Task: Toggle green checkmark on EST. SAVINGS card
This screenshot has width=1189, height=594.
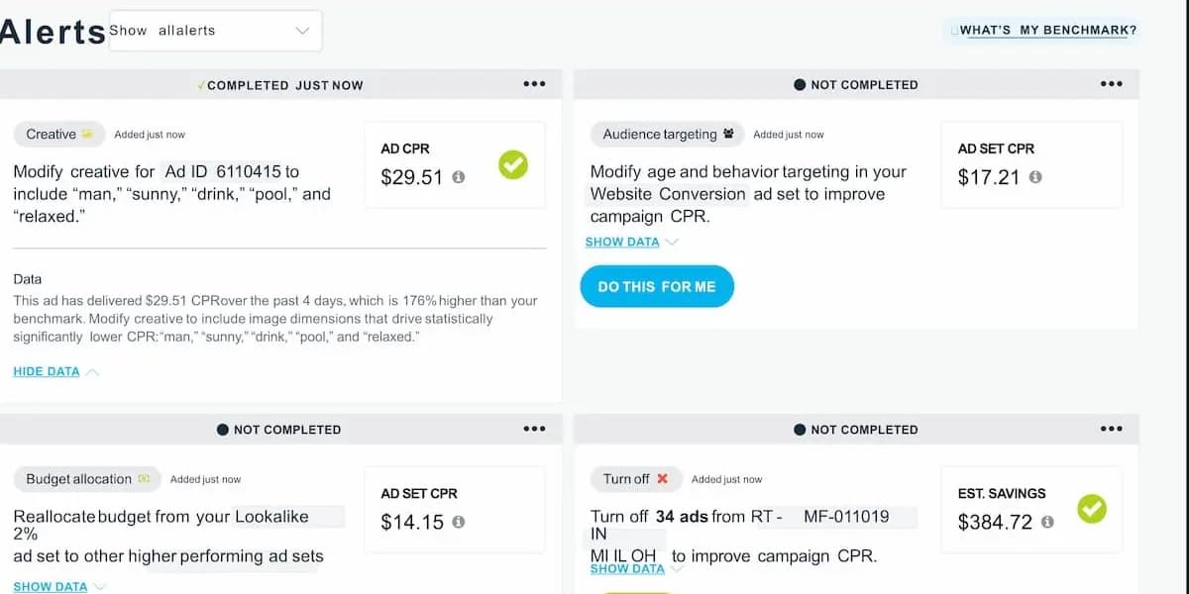Action: (x=1092, y=509)
